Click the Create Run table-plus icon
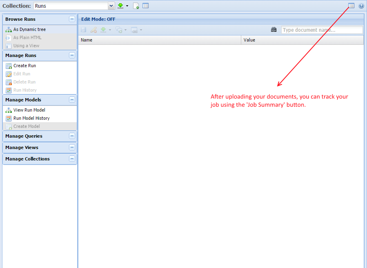Image resolution: width=367 pixels, height=268 pixels. [x=9, y=66]
